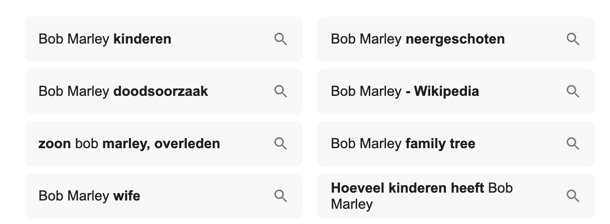Click search icon beside Bob Marley kinderen
The image size is (610, 224).
[280, 39]
